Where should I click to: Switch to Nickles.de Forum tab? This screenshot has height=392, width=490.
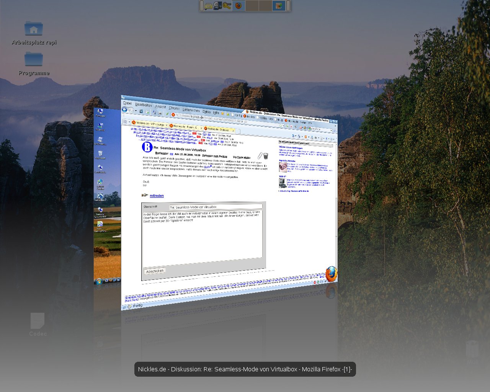(185, 126)
